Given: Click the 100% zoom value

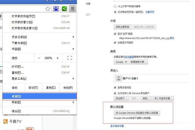Looking at the screenshot, I should point(48,58).
